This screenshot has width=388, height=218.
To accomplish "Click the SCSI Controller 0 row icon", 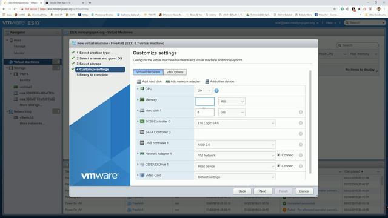I will pyautogui.click(x=142, y=121).
